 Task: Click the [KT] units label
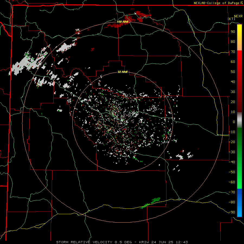pos(232,19)
